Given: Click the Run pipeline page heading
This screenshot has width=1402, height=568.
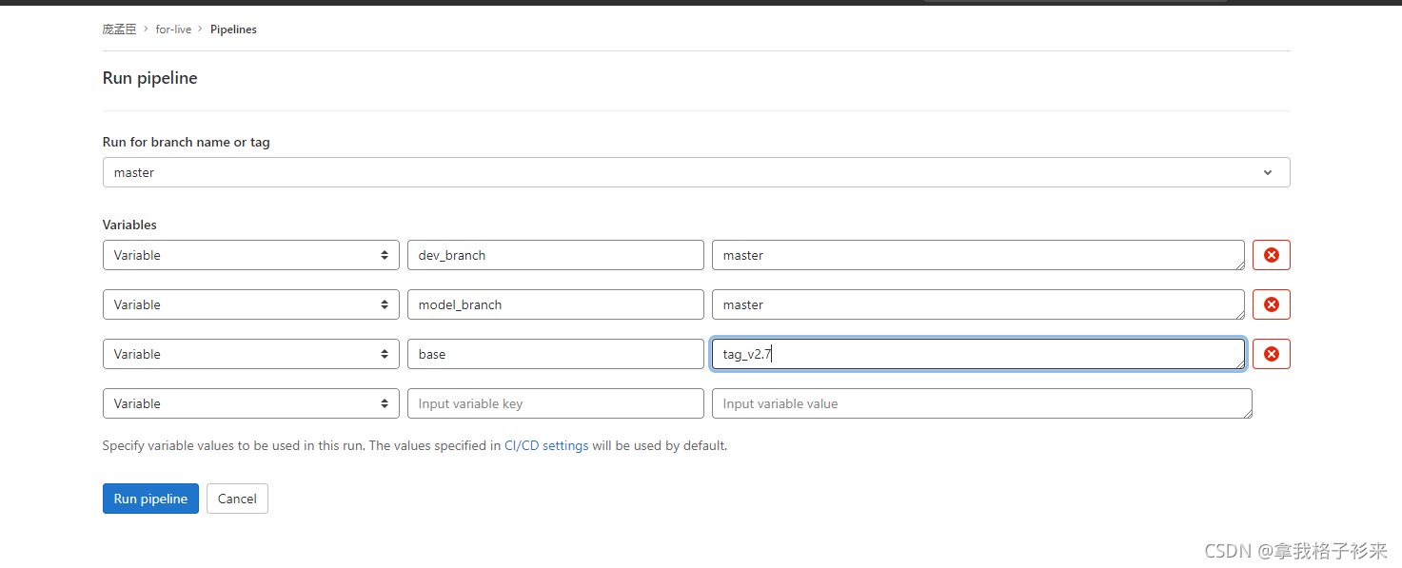Looking at the screenshot, I should coord(150,78).
